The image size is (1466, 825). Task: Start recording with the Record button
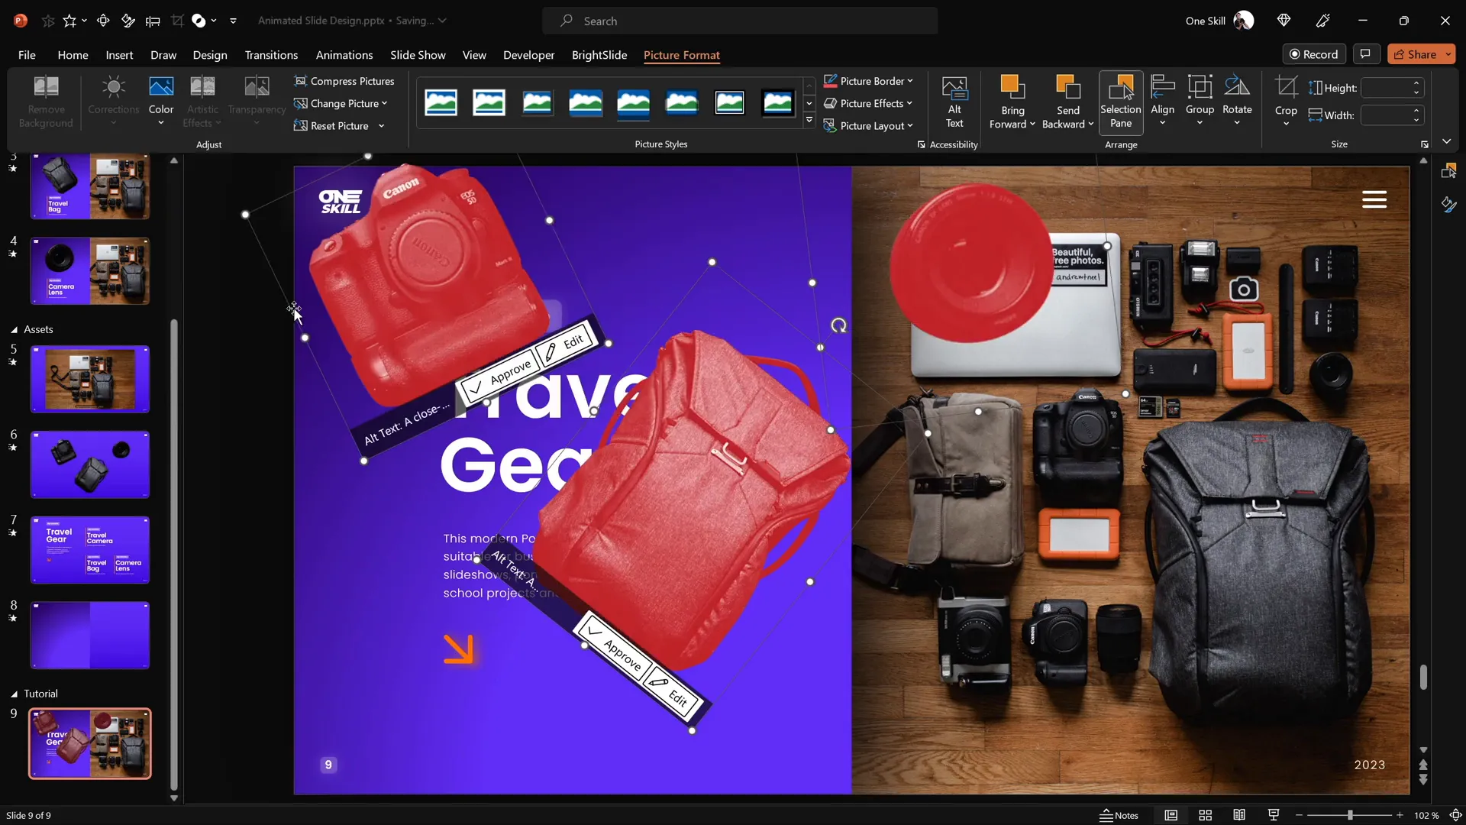point(1315,53)
